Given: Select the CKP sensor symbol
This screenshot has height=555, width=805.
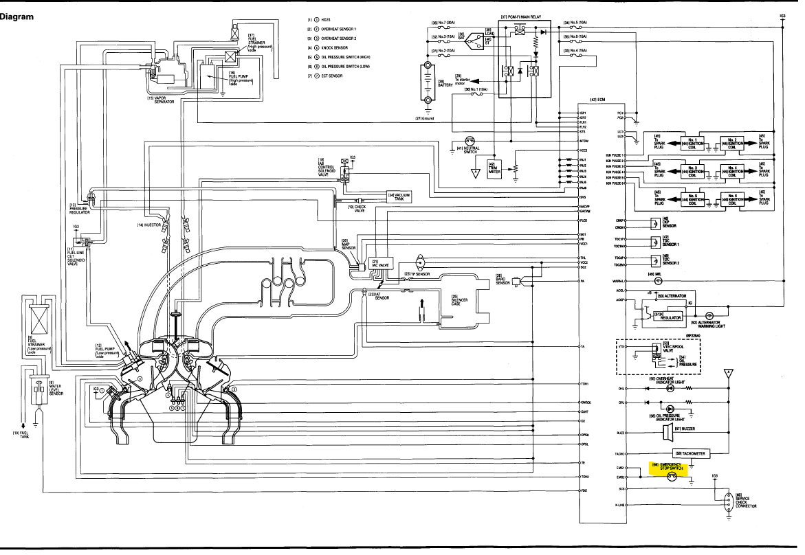Looking at the screenshot, I should (656, 224).
